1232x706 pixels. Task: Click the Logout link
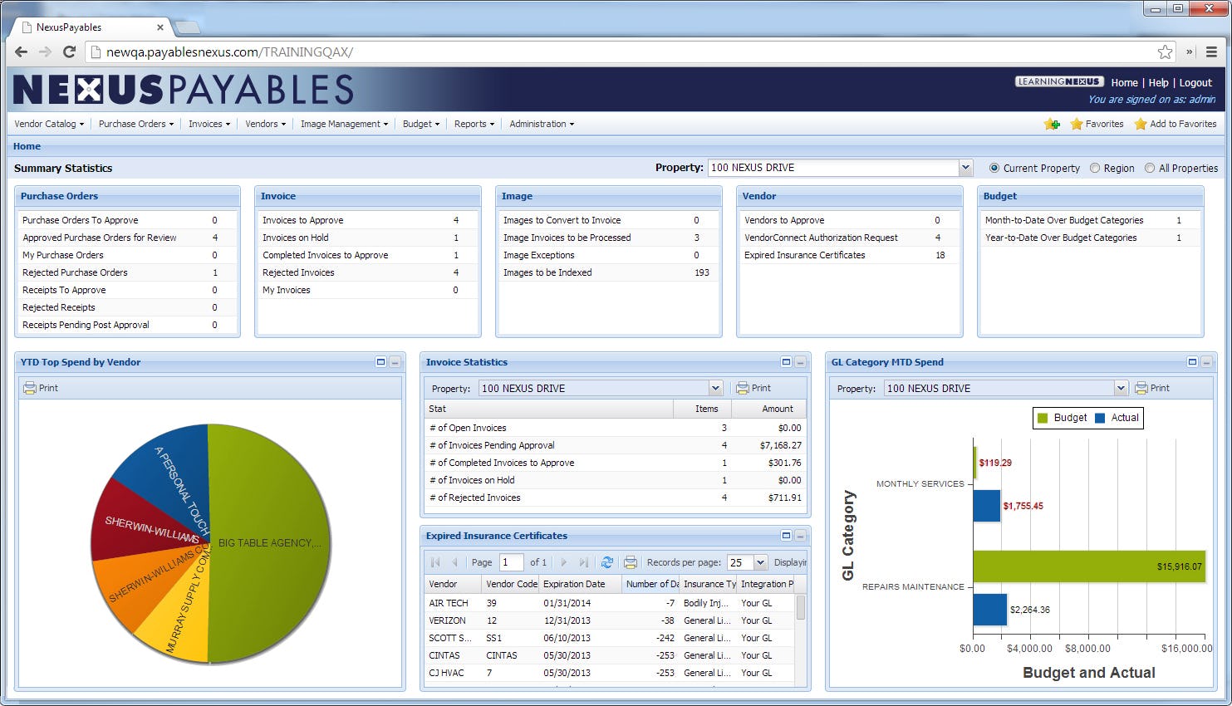pyautogui.click(x=1195, y=83)
